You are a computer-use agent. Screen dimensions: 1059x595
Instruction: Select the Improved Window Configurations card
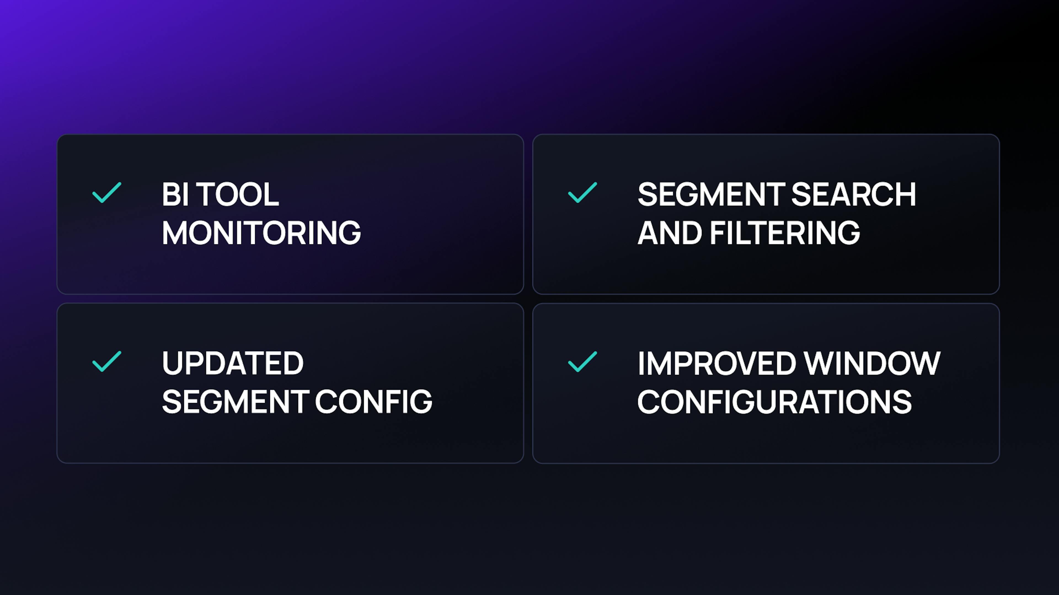(766, 383)
